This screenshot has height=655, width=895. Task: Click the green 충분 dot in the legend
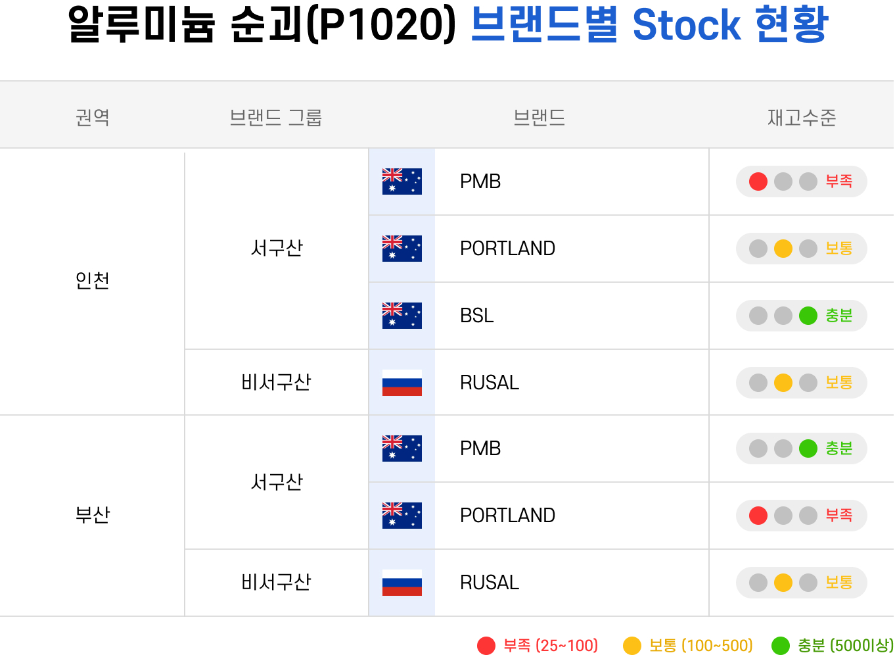[781, 646]
